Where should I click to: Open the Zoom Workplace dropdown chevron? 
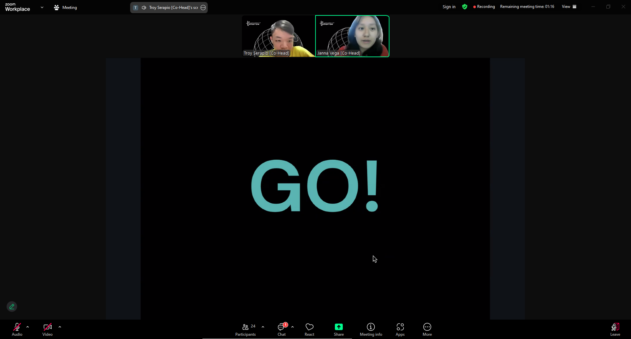tap(42, 7)
